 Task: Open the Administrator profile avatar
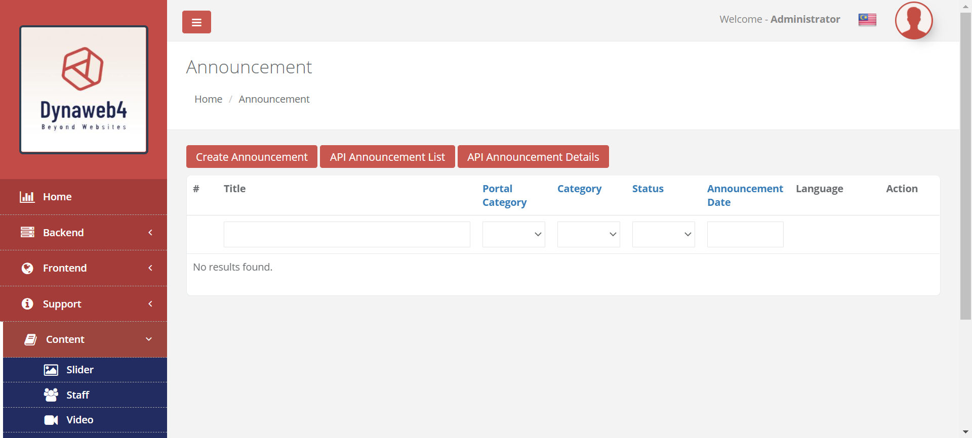tap(914, 21)
